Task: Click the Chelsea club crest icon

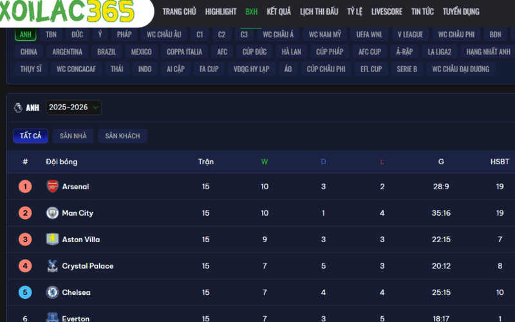Action: point(52,292)
